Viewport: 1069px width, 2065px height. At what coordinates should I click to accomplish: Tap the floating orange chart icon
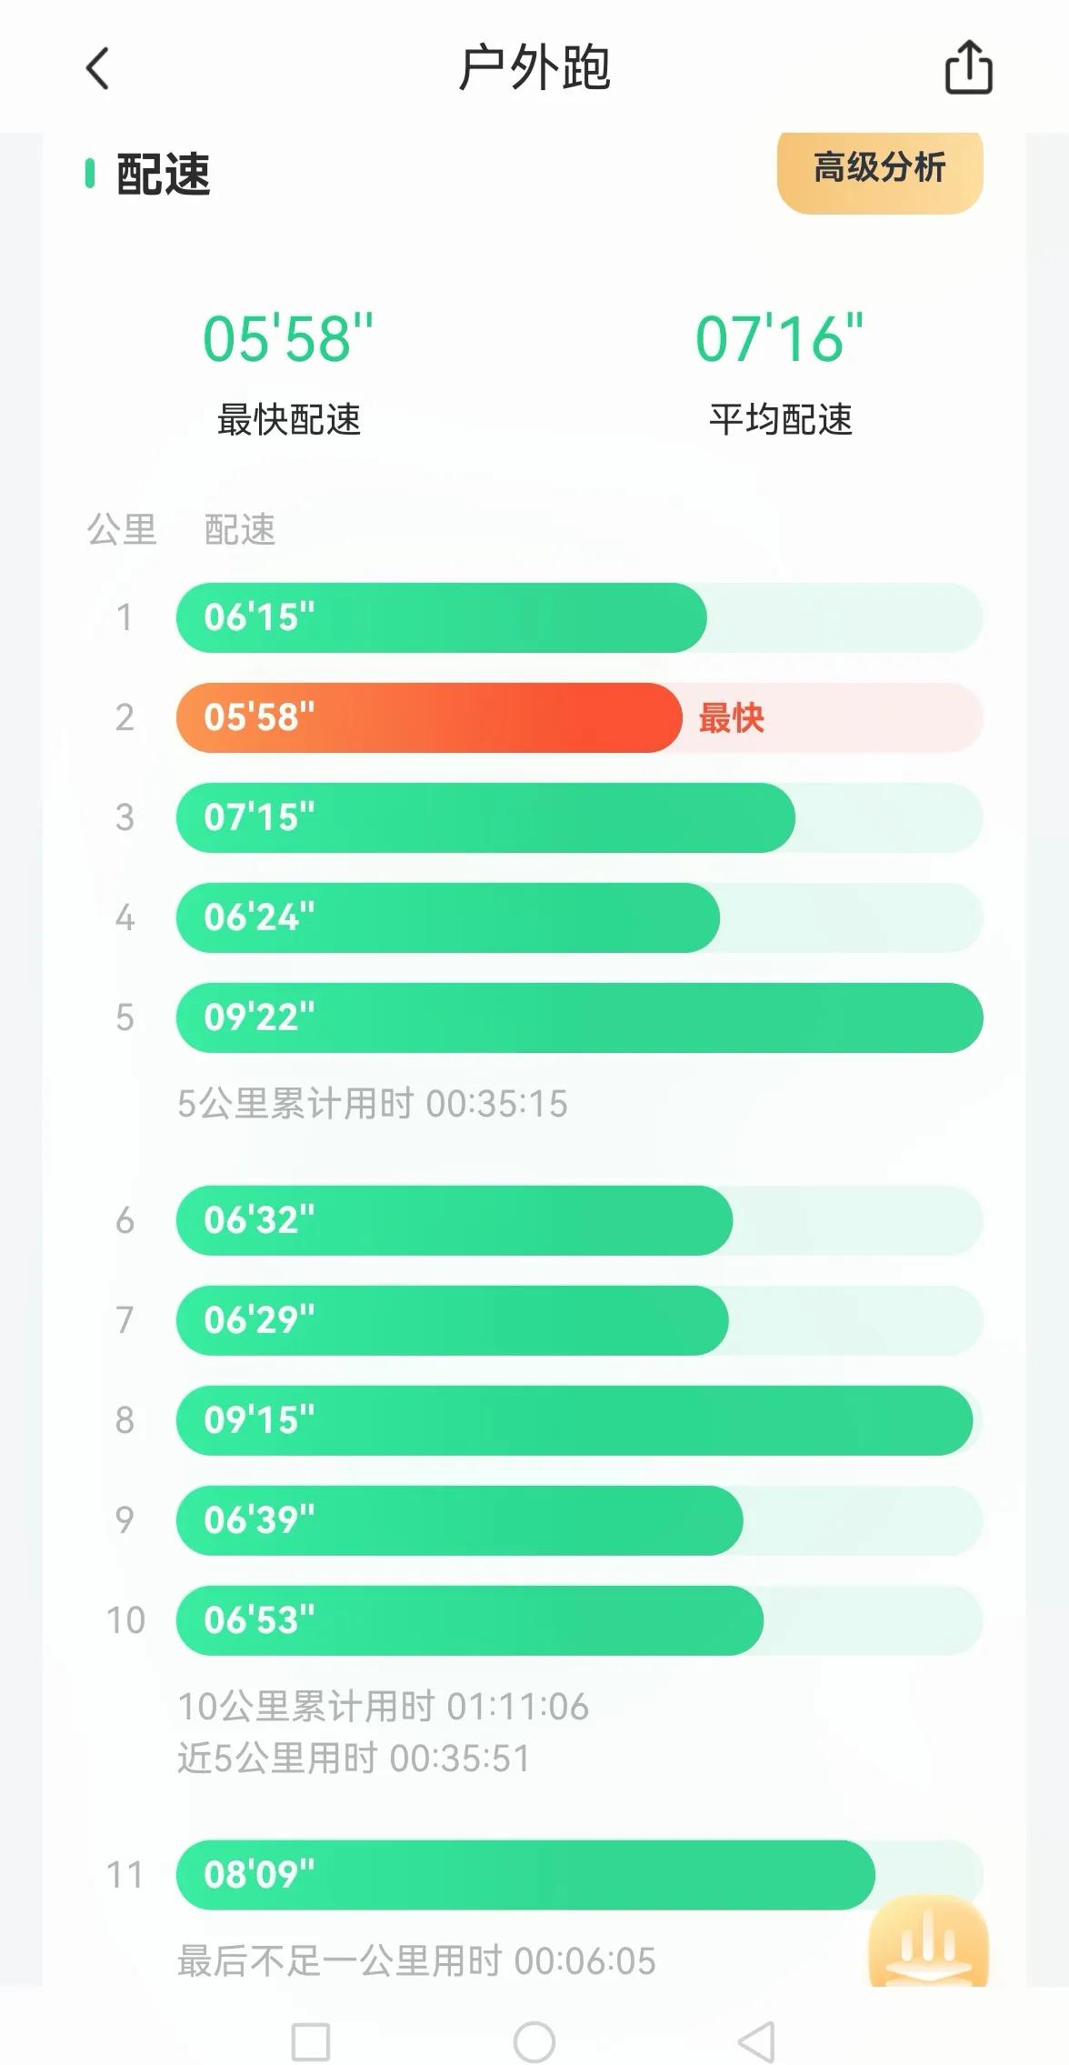pyautogui.click(x=928, y=1941)
